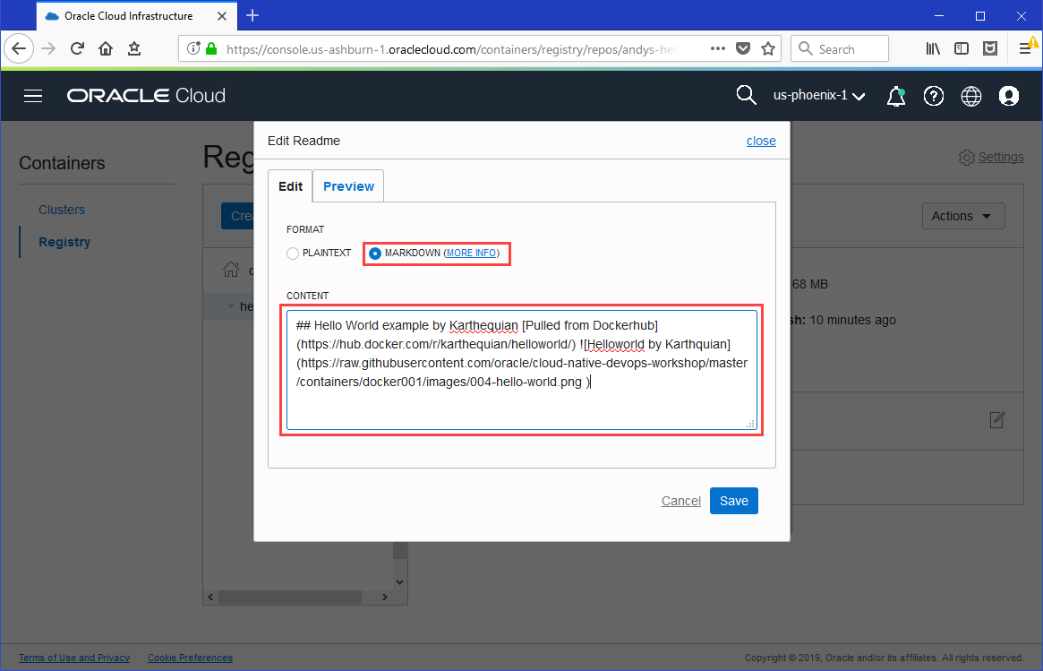The width and height of the screenshot is (1043, 671).
Task: Switch to the Edit tab
Action: pos(290,186)
